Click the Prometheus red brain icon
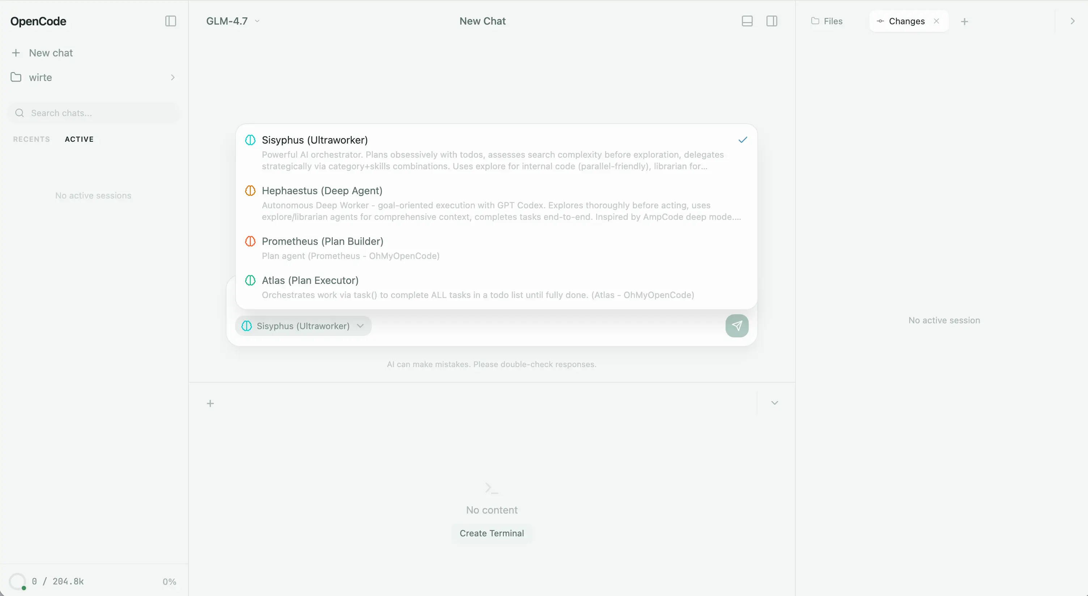 tap(250, 241)
